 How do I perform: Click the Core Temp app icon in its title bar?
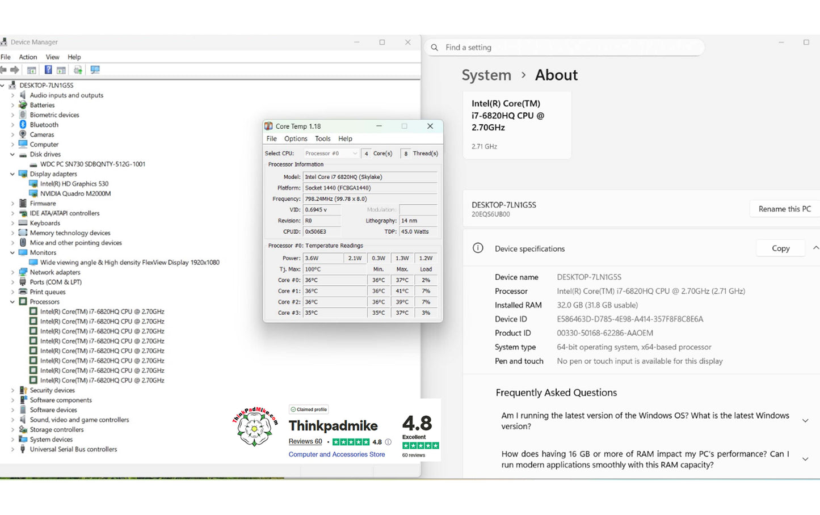268,126
